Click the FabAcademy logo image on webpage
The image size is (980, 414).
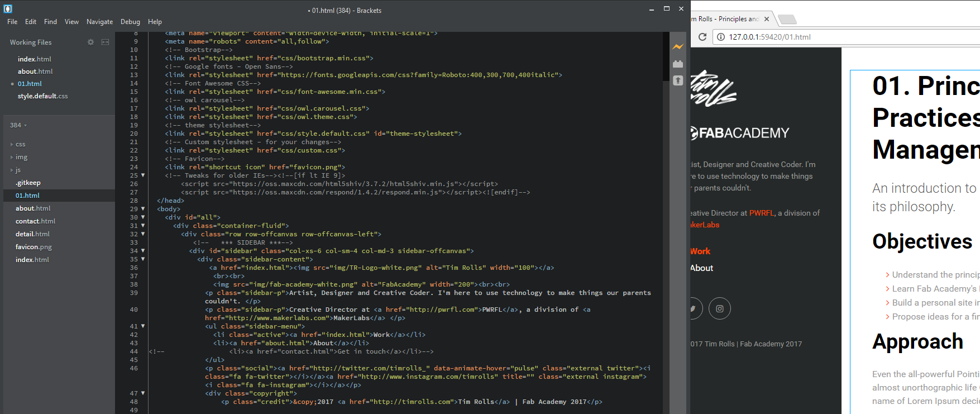tap(740, 133)
